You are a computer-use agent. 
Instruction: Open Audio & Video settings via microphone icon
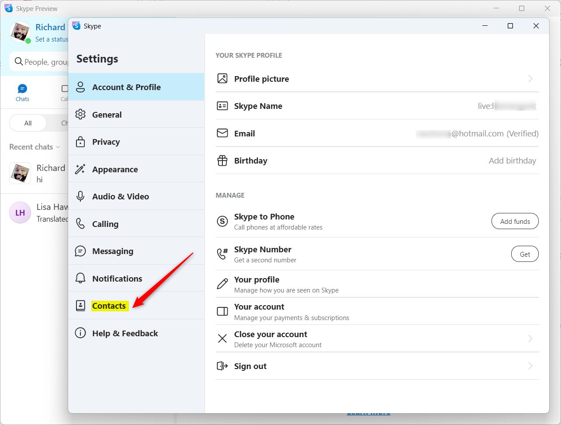pyautogui.click(x=80, y=196)
